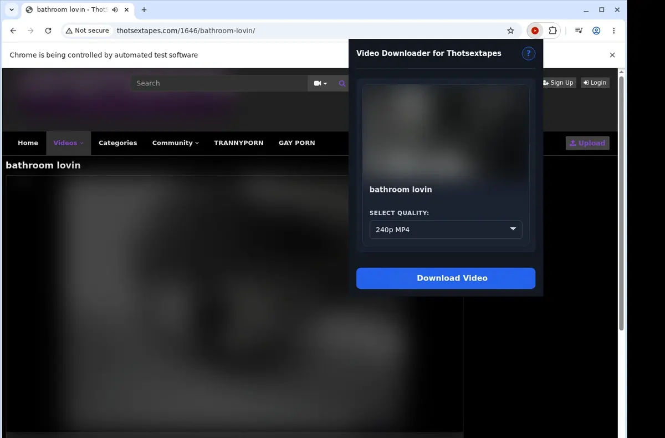665x438 pixels.
Task: Click the 'bathroom lovin' page heading
Action: pos(43,165)
